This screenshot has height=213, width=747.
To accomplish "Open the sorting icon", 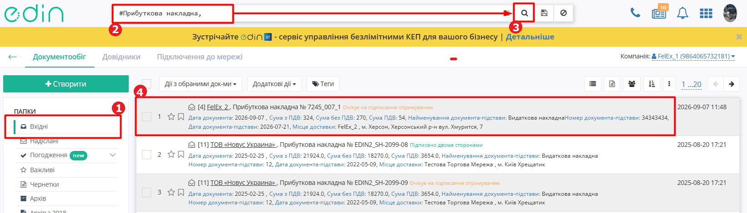I will (x=651, y=84).
